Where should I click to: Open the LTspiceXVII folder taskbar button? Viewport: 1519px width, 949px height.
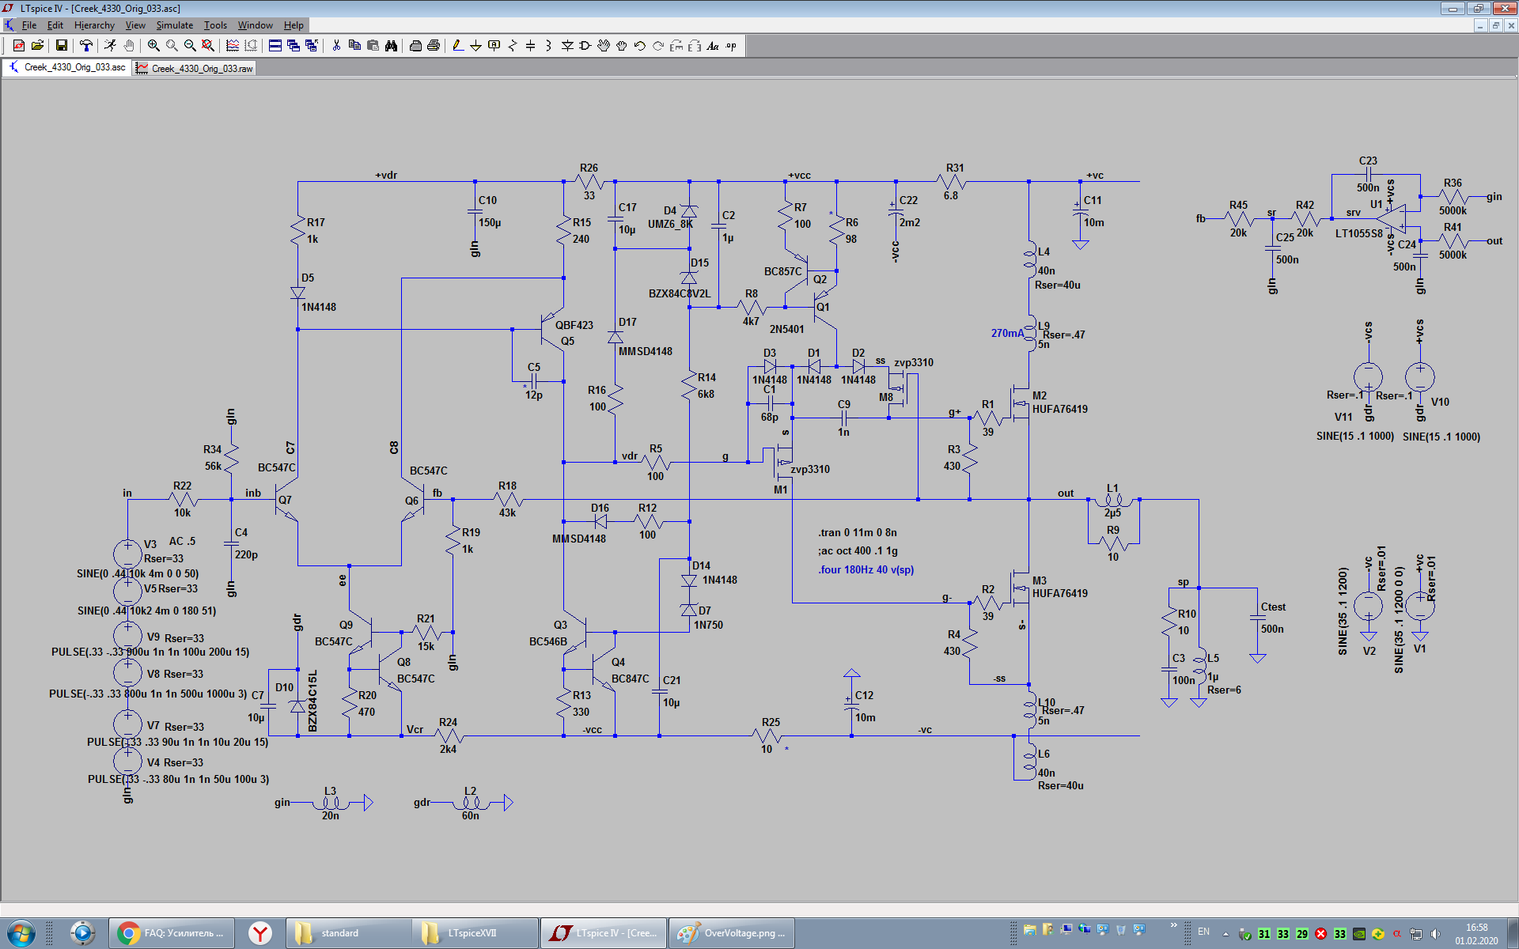[475, 933]
